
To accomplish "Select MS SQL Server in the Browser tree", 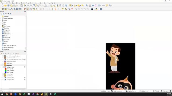I will point(8,34).
